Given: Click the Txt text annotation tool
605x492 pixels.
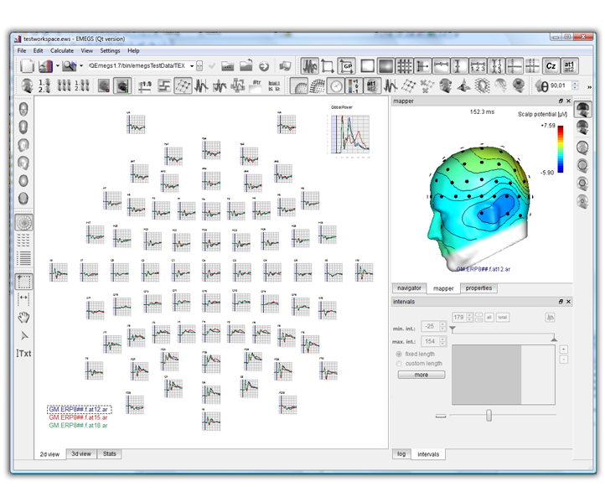Looking at the screenshot, I should (24, 353).
